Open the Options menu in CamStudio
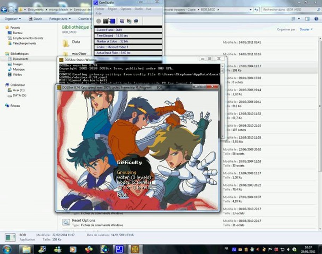Viewport: 322px width, 254px height. tap(126, 9)
